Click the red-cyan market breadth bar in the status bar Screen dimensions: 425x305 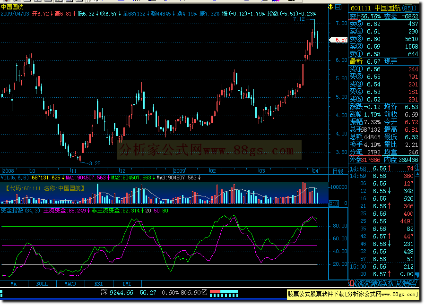(x=224, y=293)
